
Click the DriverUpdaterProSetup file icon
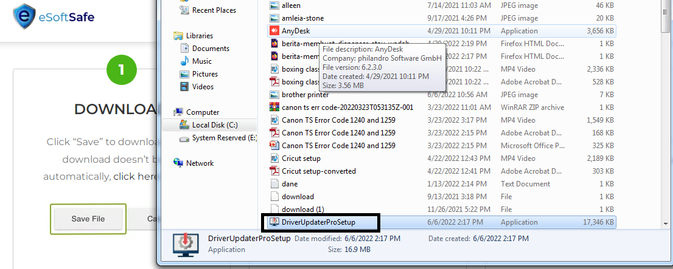[x=274, y=222]
